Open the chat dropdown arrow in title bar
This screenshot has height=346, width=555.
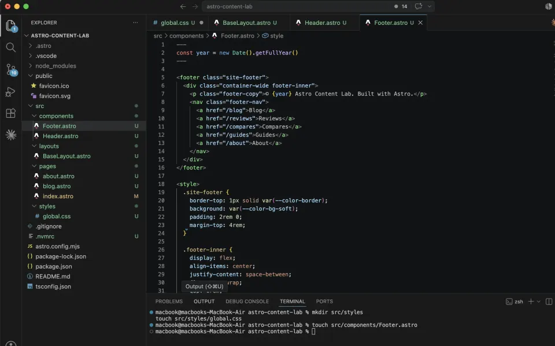[430, 6]
